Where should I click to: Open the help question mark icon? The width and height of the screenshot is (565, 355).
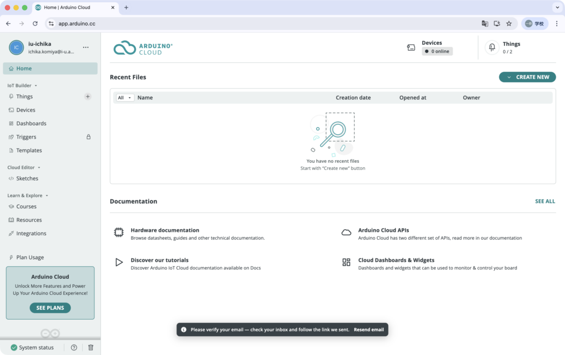click(x=74, y=347)
